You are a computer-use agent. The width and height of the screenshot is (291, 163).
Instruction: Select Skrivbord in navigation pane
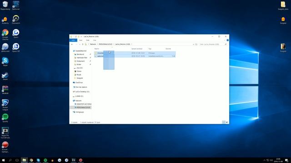point(80,54)
